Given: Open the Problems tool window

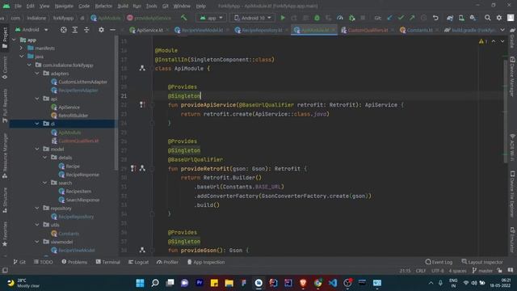Looking at the screenshot, I should [x=74, y=262].
